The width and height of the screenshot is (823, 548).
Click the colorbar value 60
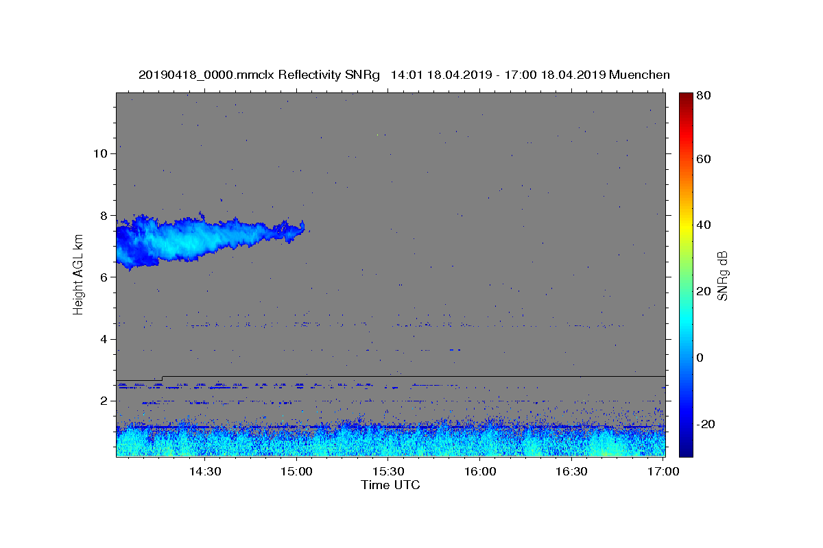703,159
